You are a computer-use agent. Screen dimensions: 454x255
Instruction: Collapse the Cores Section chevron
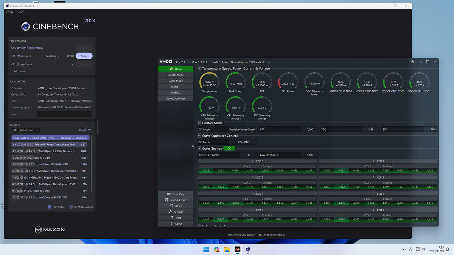tap(199, 148)
